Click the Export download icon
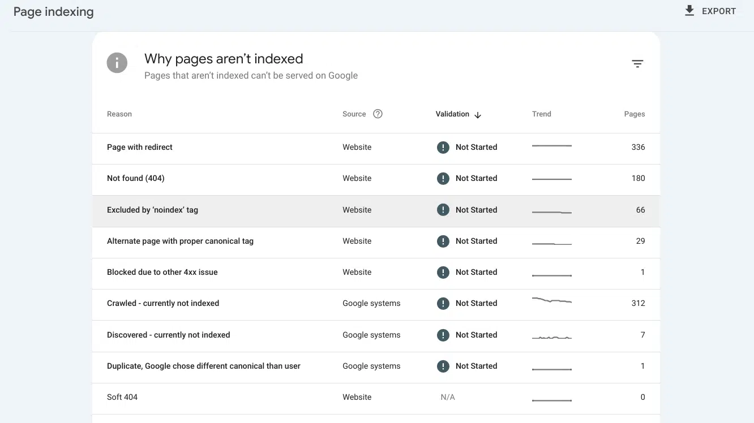The width and height of the screenshot is (754, 423). point(689,10)
